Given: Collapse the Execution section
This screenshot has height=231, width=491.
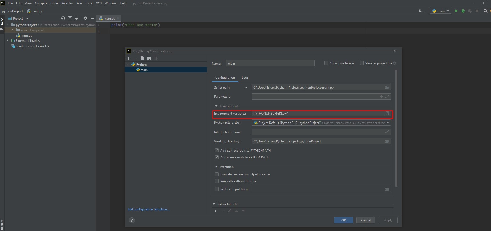Looking at the screenshot, I should coord(216,167).
